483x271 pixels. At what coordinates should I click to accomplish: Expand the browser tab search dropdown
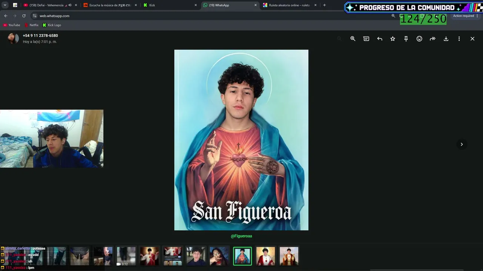click(5, 5)
